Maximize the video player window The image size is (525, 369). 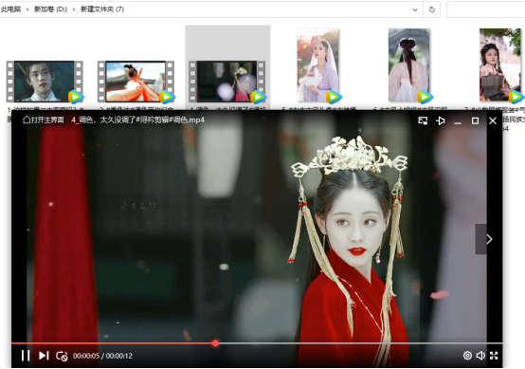[x=475, y=120]
